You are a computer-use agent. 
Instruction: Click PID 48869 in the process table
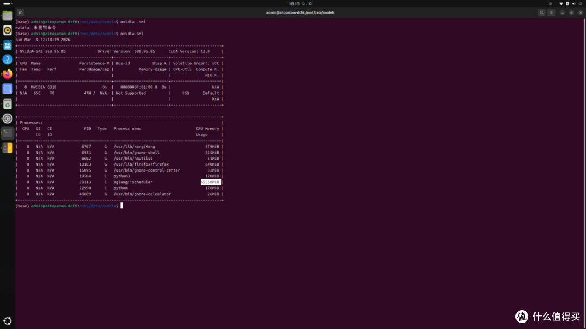(85, 194)
